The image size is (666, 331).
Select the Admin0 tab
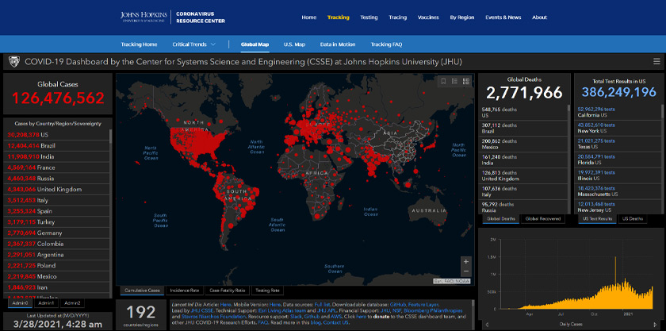(x=20, y=303)
